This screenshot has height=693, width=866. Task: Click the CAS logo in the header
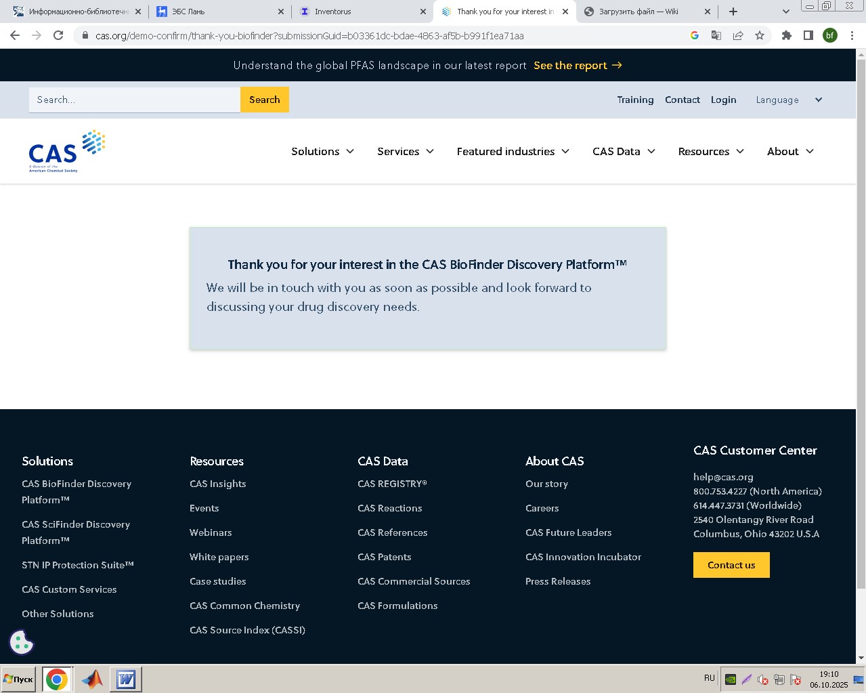(65, 150)
